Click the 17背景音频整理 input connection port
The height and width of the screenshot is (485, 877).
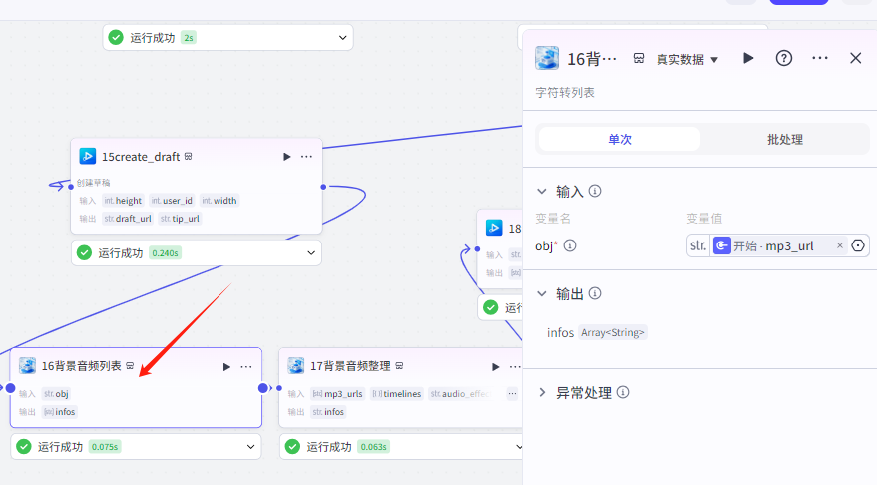(x=279, y=388)
